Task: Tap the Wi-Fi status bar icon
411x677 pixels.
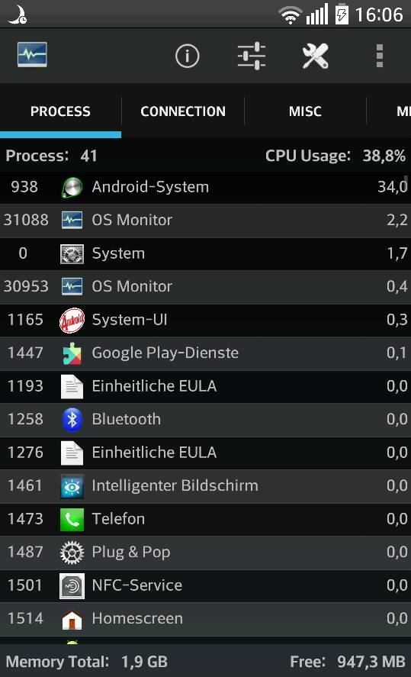Action: tap(291, 15)
